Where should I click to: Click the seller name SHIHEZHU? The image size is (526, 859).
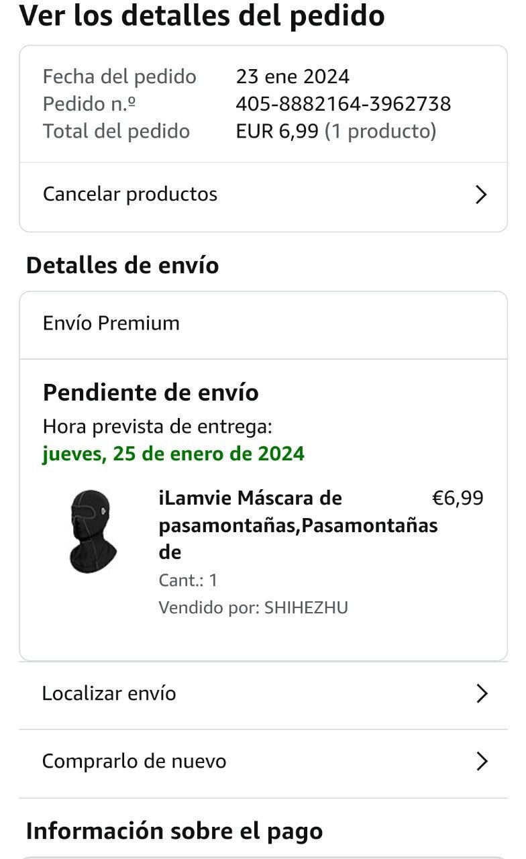pyautogui.click(x=307, y=608)
